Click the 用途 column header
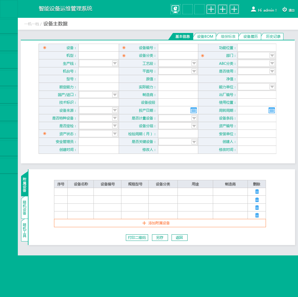The height and width of the screenshot is (297, 298). point(195,184)
